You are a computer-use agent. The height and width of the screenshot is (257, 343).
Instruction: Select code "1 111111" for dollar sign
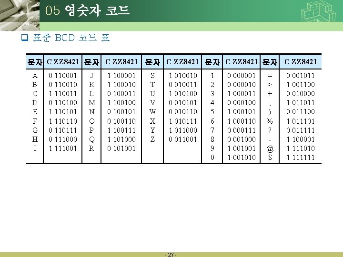pos(300,158)
